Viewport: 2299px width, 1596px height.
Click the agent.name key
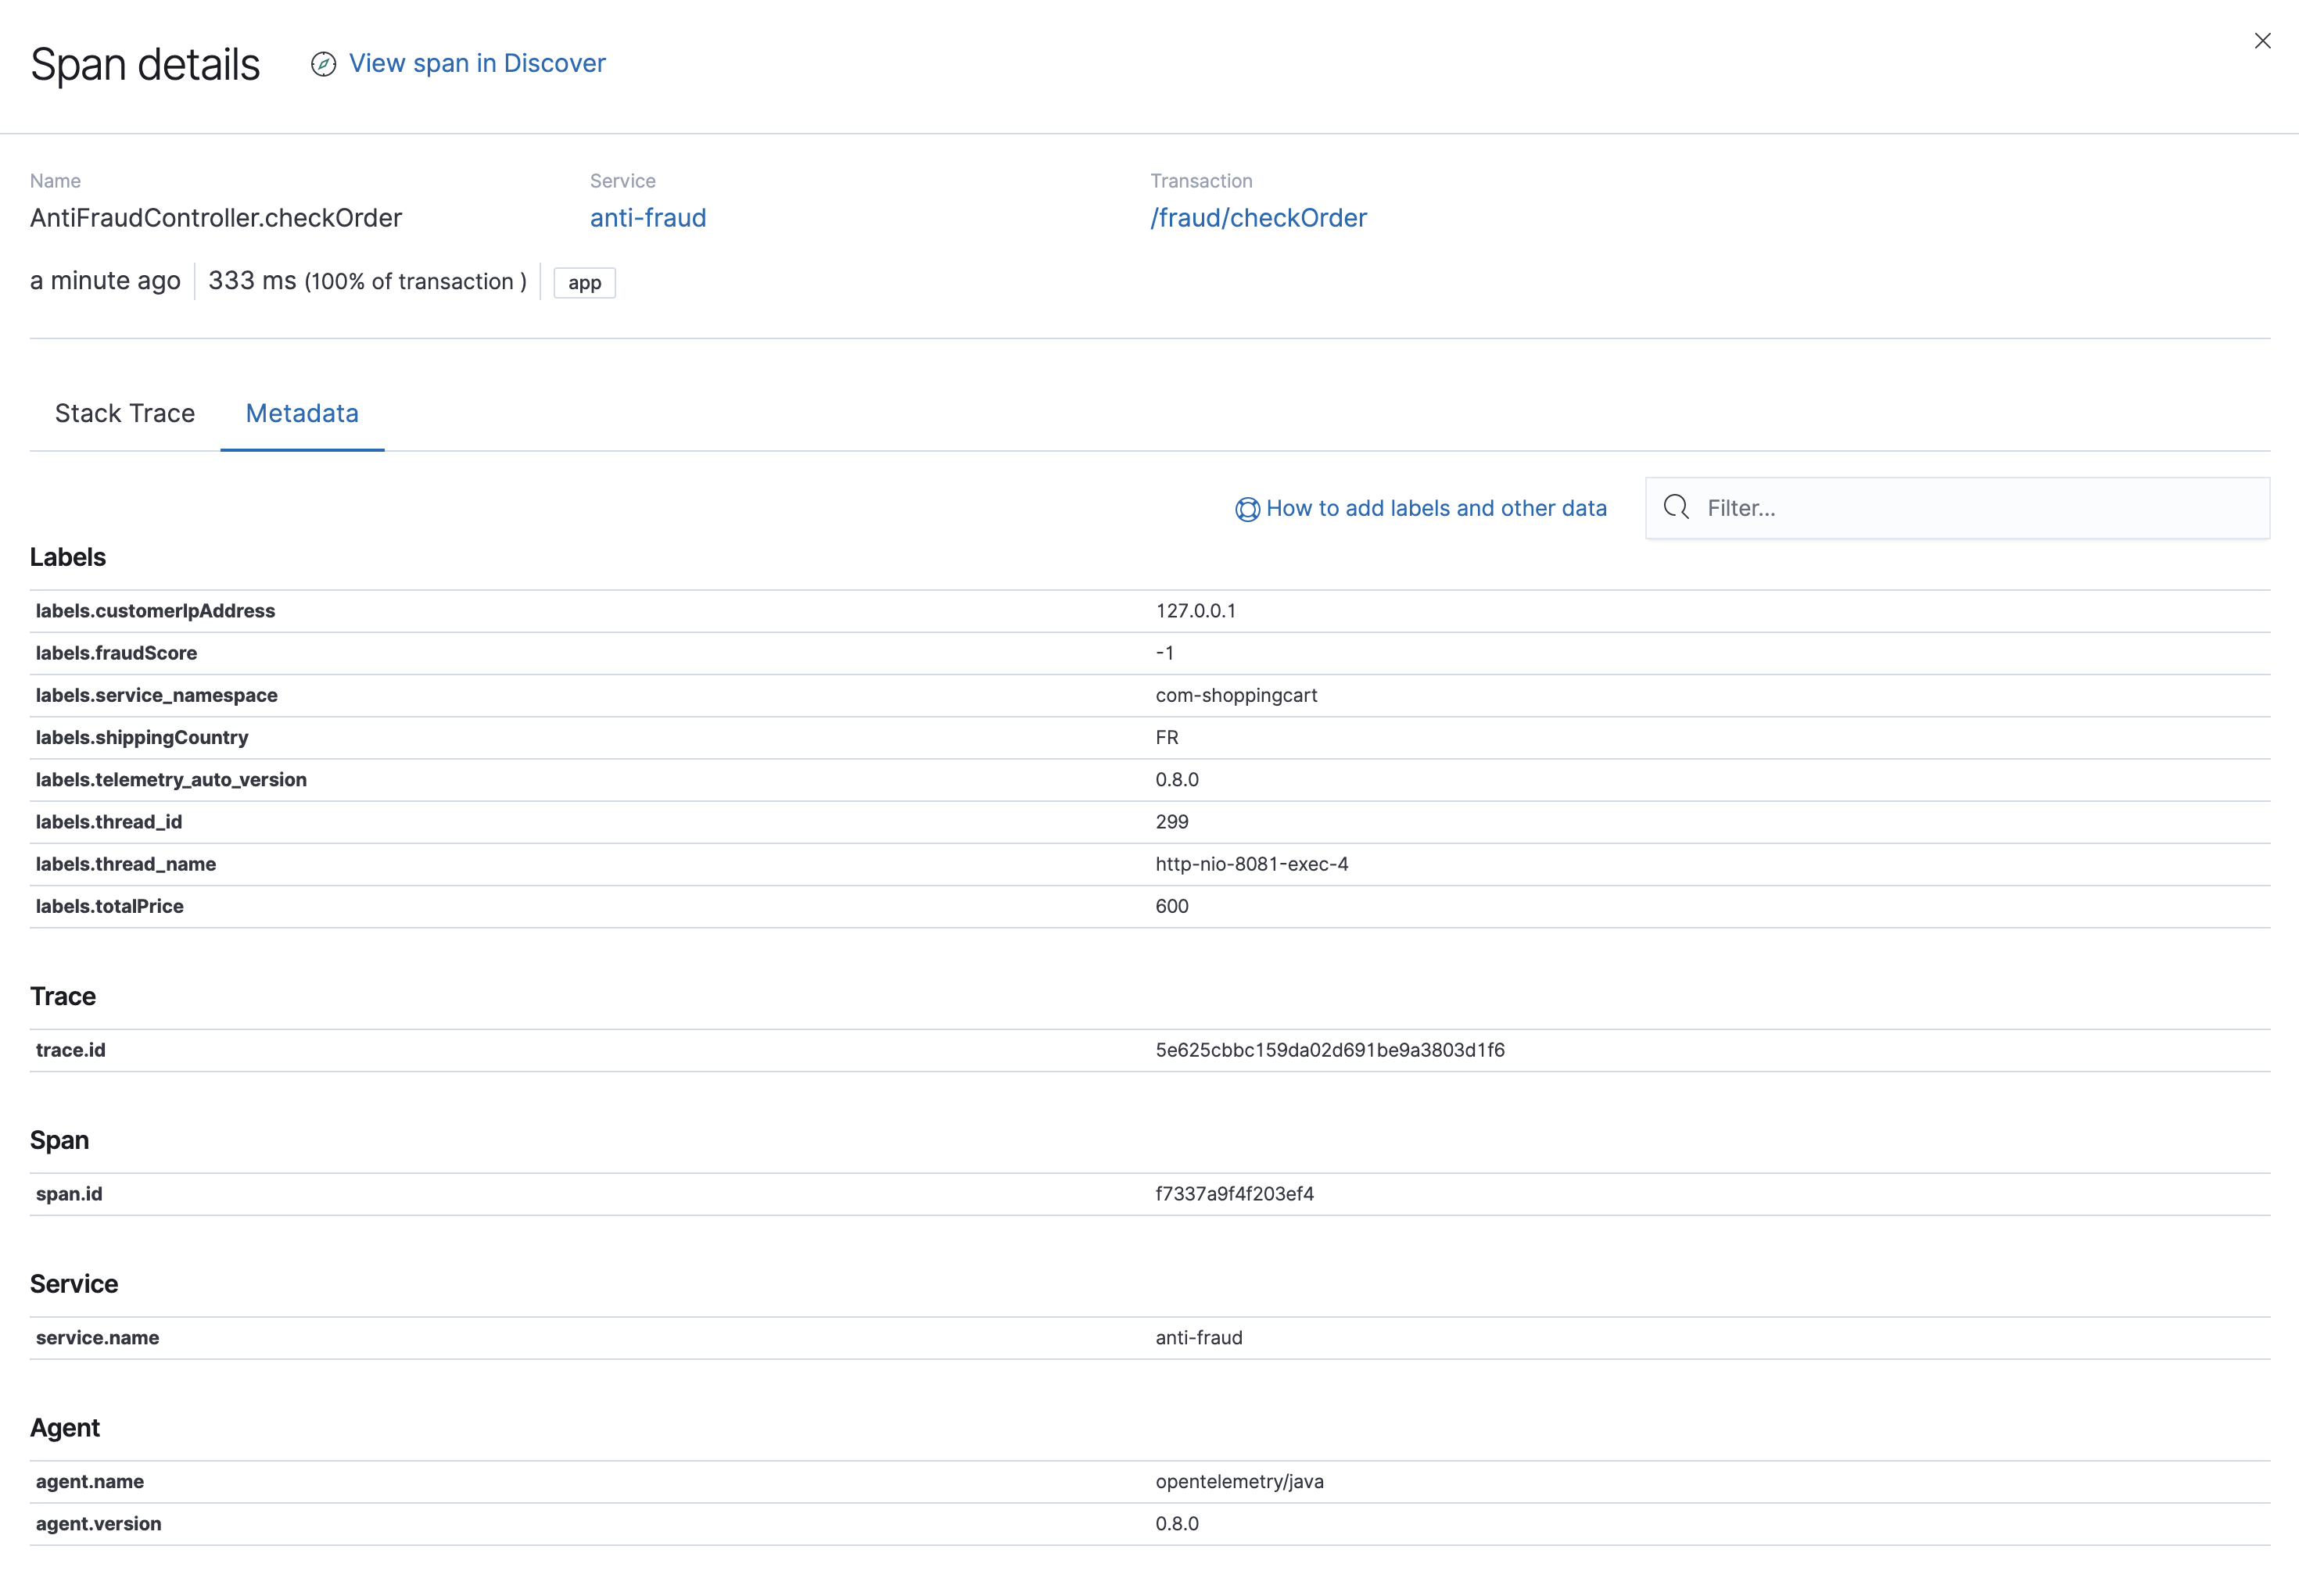tap(90, 1482)
